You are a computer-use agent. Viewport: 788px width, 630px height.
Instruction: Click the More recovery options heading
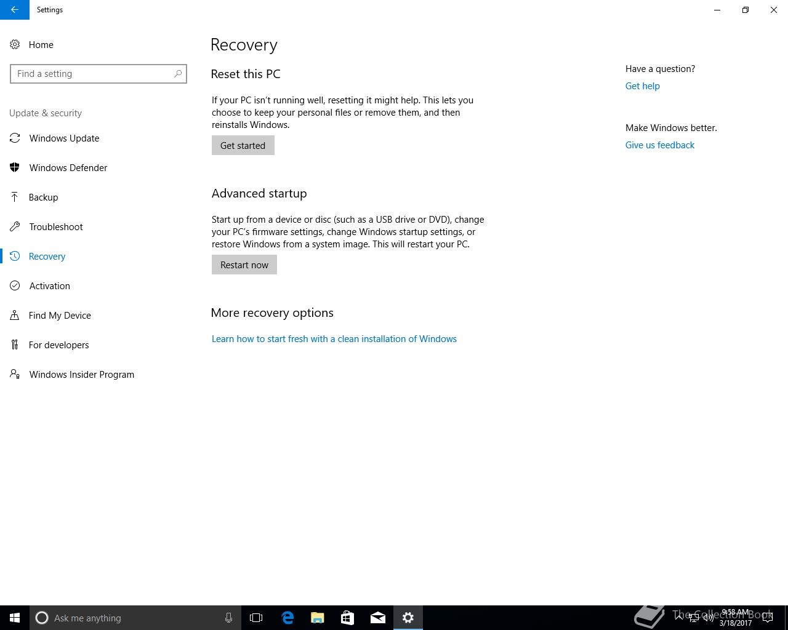click(272, 313)
